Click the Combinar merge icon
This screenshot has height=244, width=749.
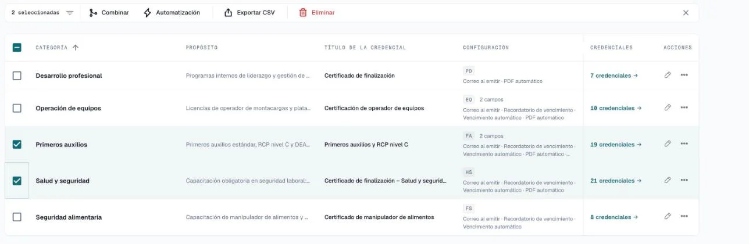coord(93,13)
